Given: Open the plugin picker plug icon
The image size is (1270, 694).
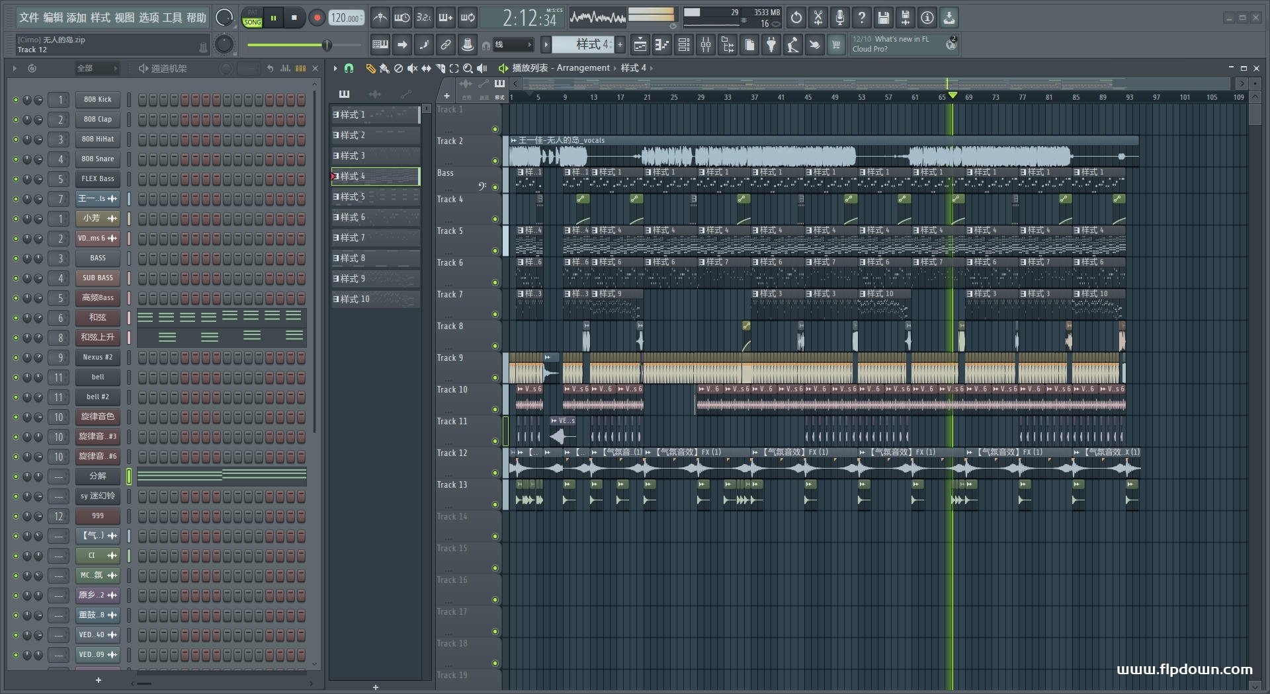Looking at the screenshot, I should click(x=771, y=45).
